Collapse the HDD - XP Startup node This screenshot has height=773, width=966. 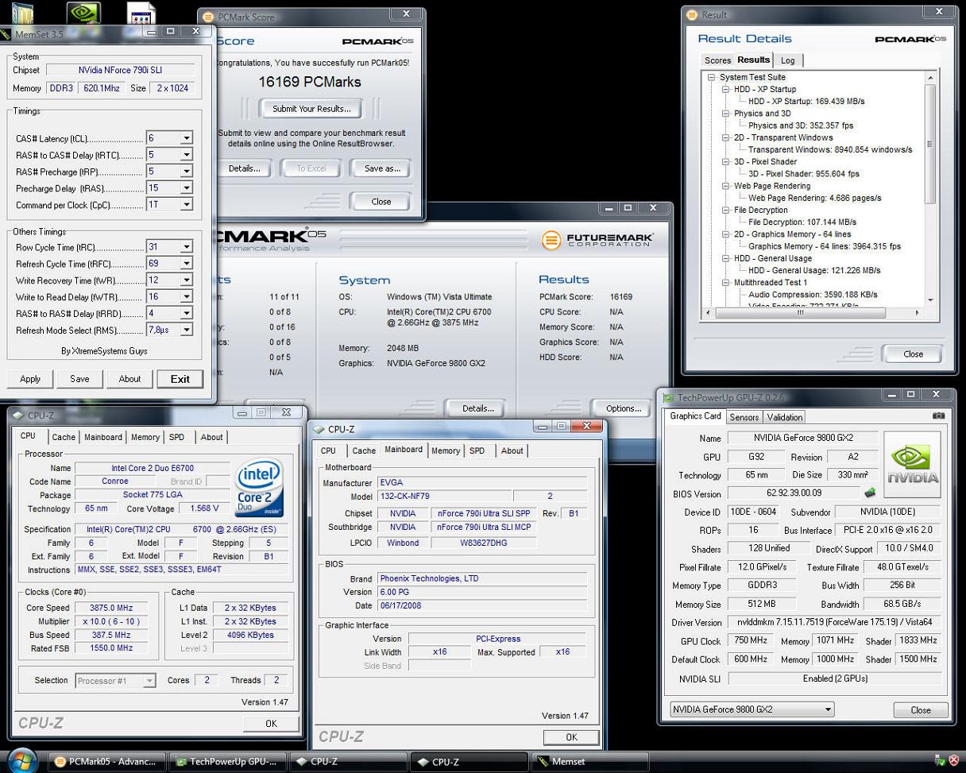click(725, 89)
